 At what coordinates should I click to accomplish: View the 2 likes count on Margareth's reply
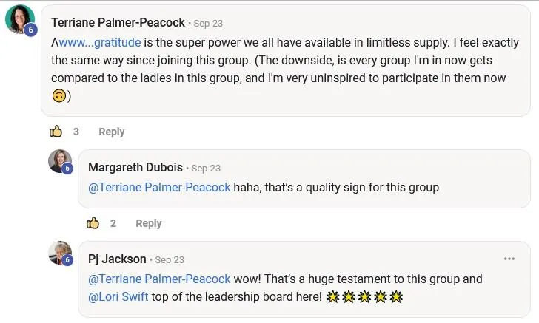tap(113, 223)
